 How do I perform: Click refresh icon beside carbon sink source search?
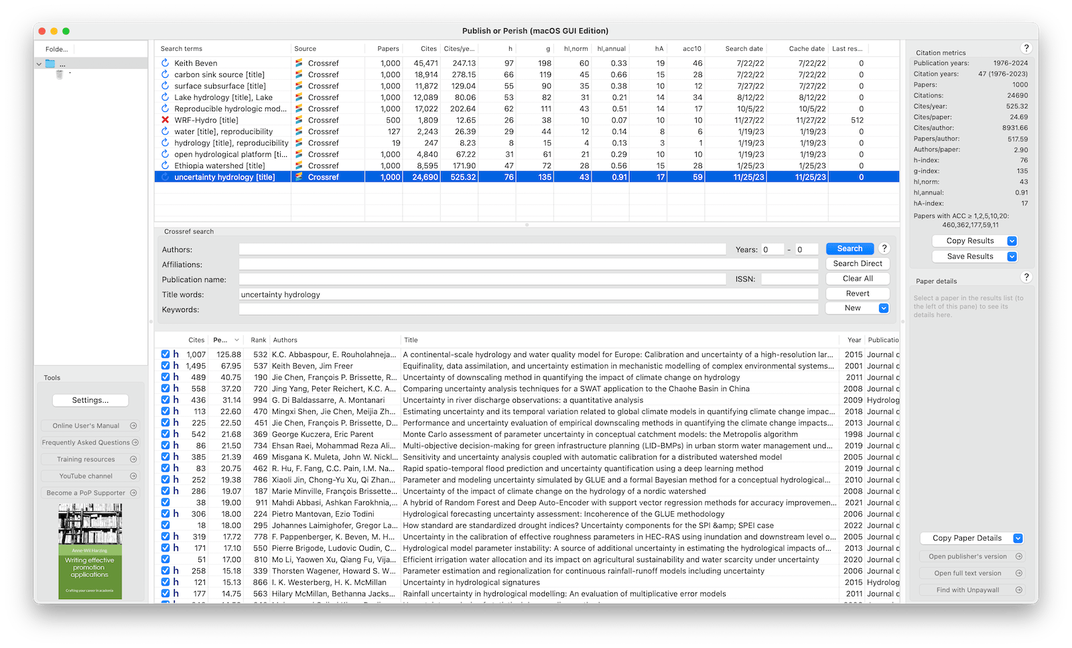pyautogui.click(x=165, y=74)
